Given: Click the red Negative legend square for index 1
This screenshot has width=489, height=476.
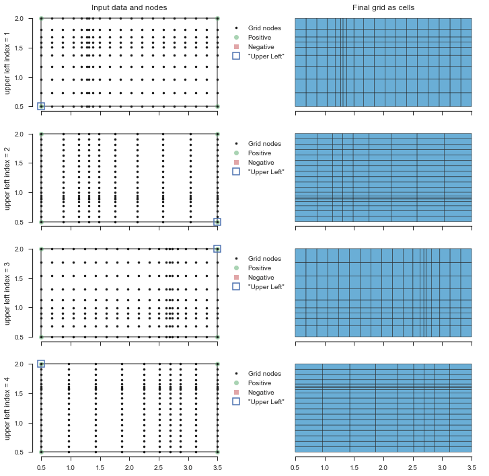Looking at the screenshot, I should coord(236,47).
